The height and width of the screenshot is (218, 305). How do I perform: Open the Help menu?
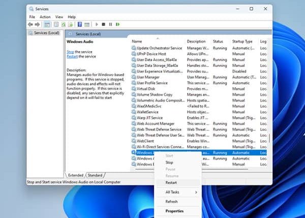[72, 17]
